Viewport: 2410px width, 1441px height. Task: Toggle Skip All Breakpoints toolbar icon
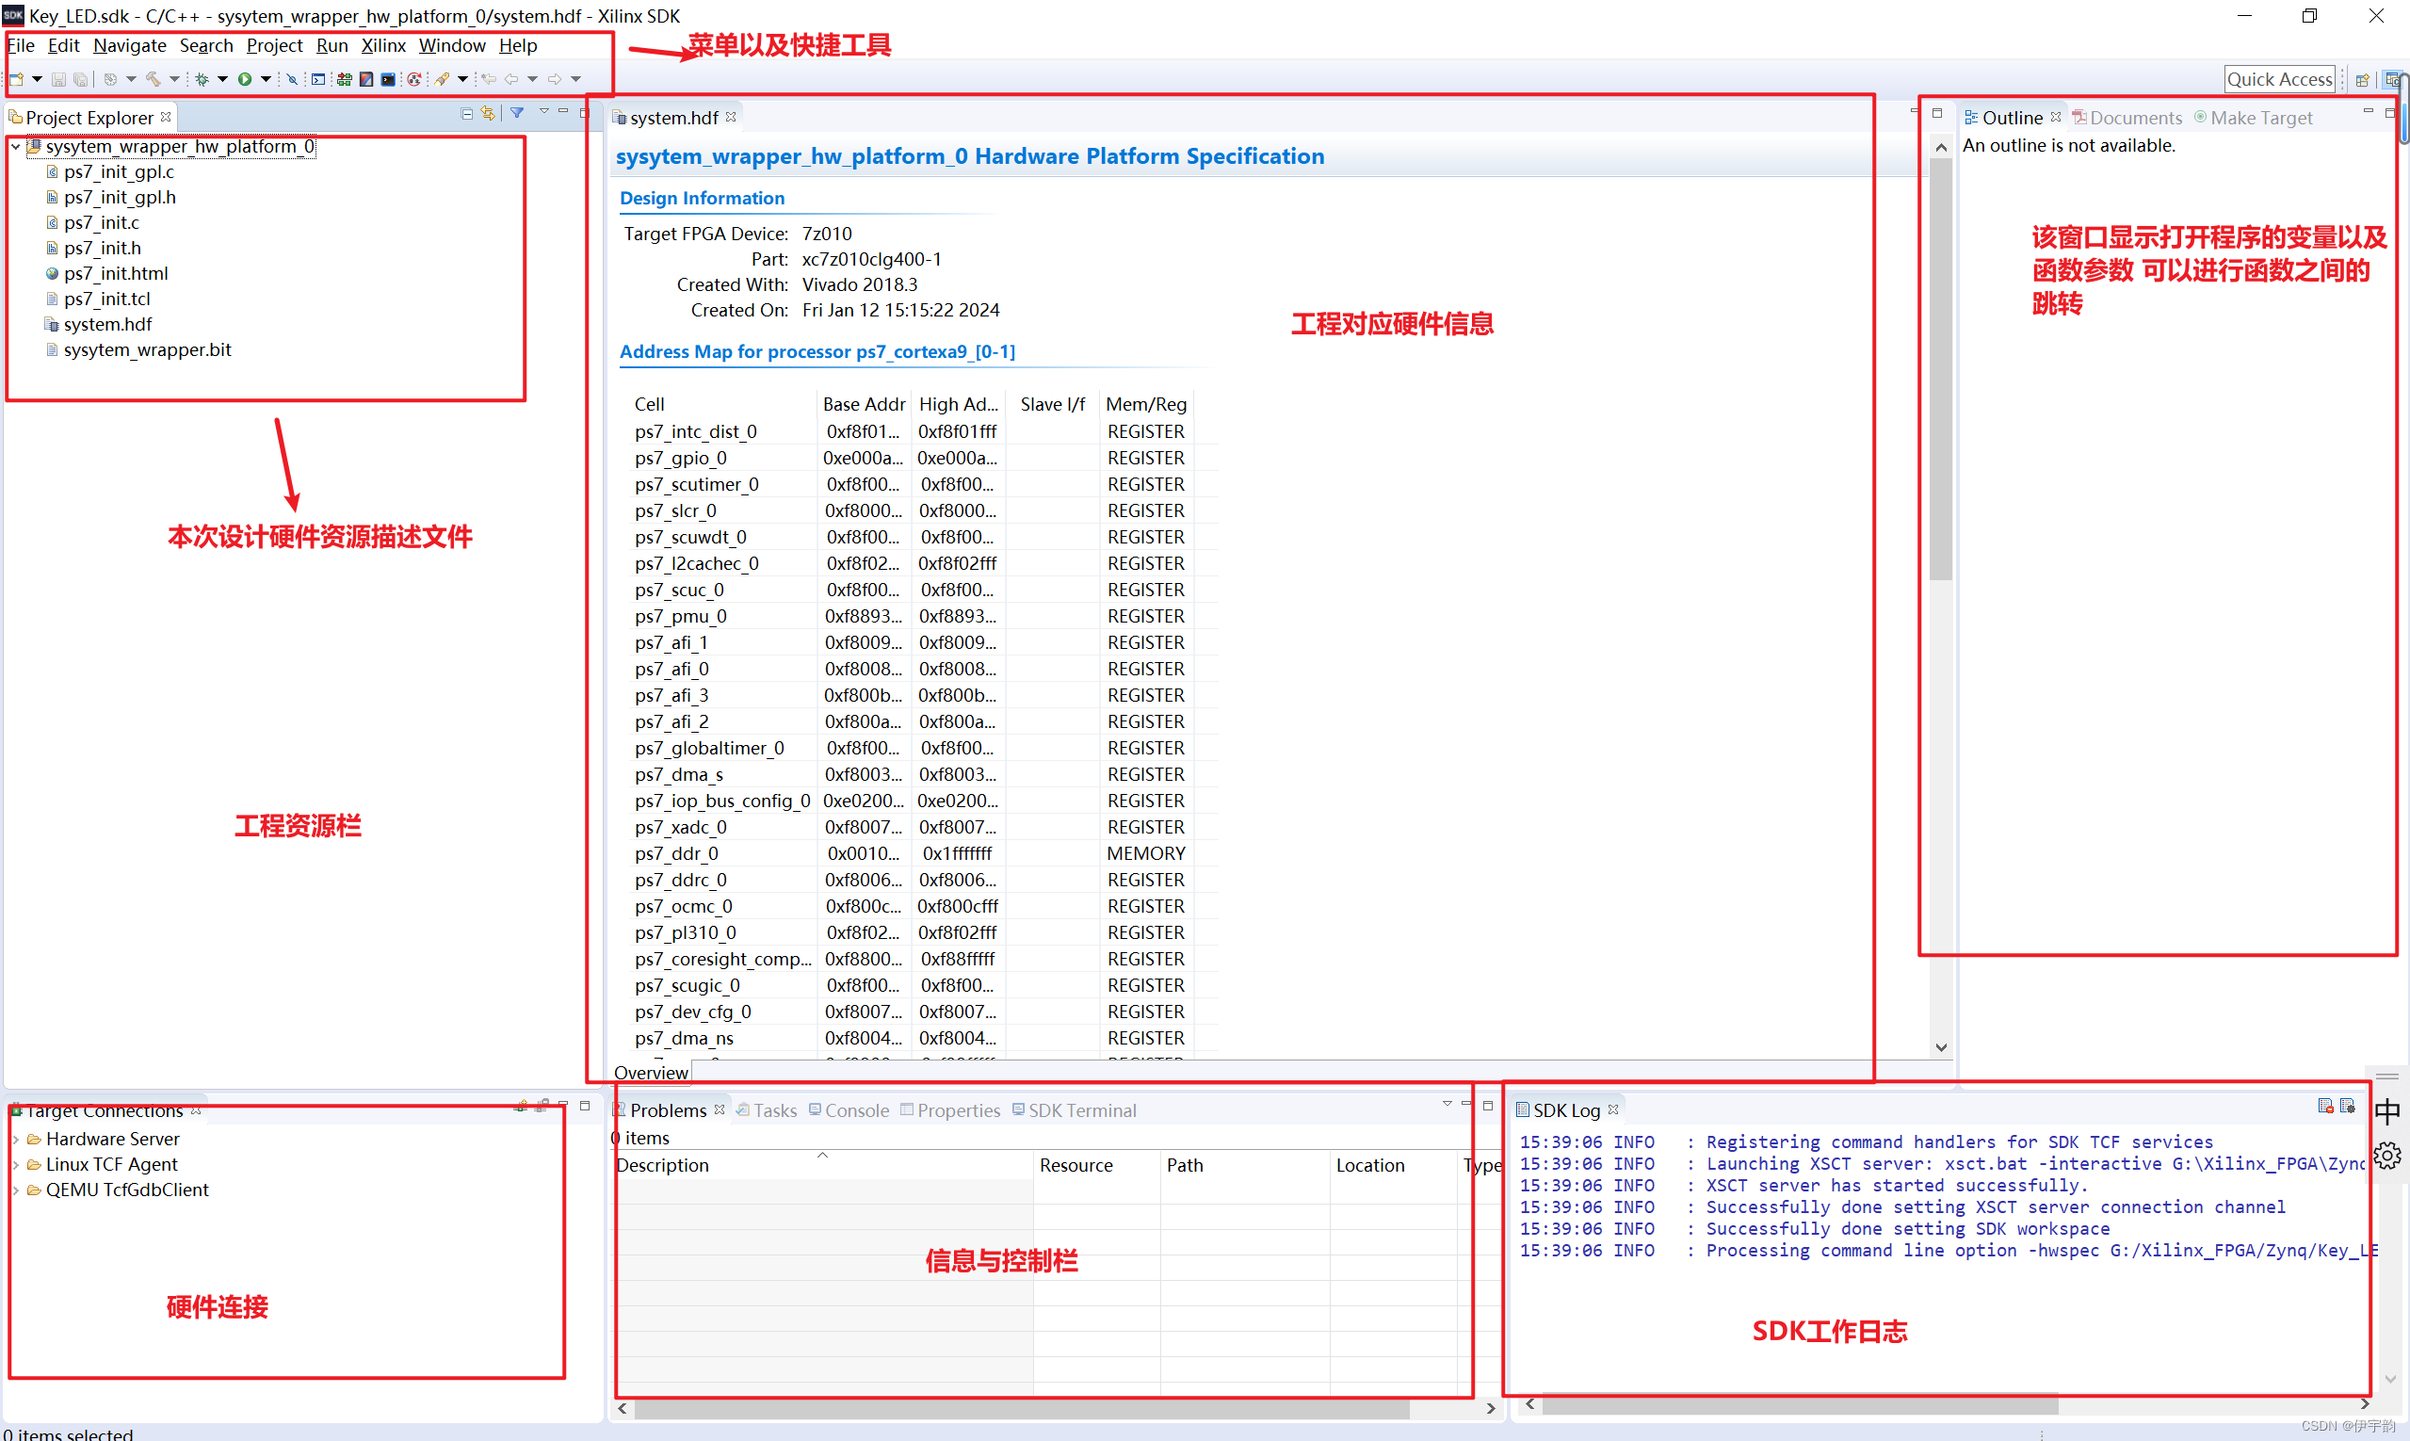(292, 79)
